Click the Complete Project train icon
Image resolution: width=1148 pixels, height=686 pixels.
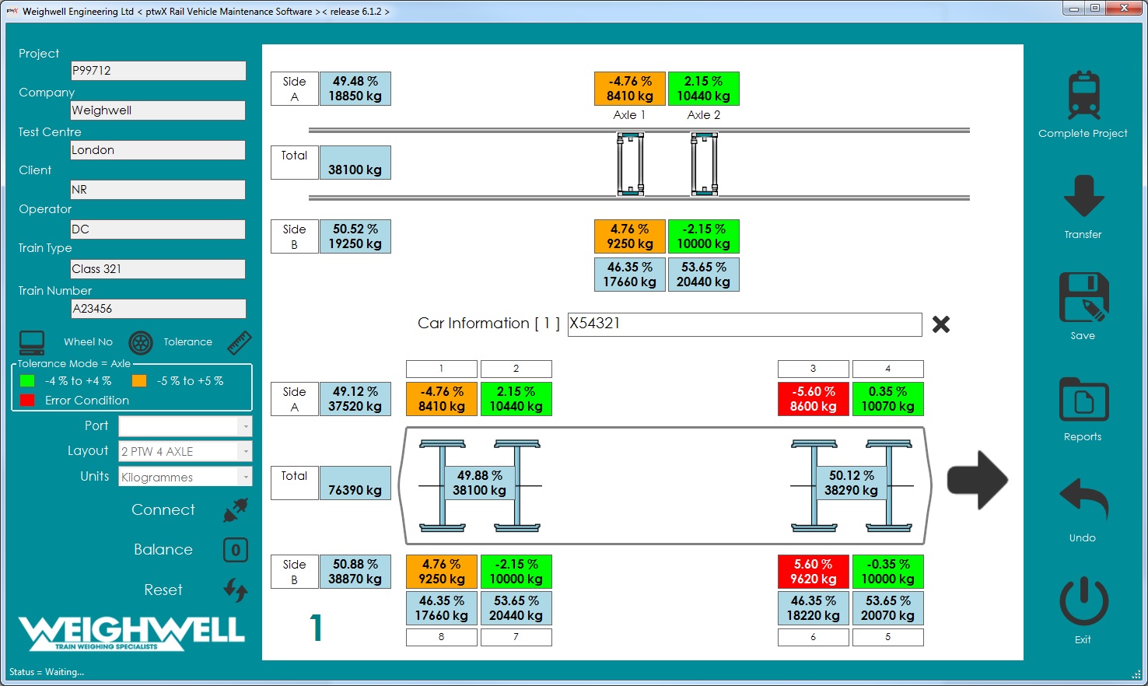point(1083,95)
